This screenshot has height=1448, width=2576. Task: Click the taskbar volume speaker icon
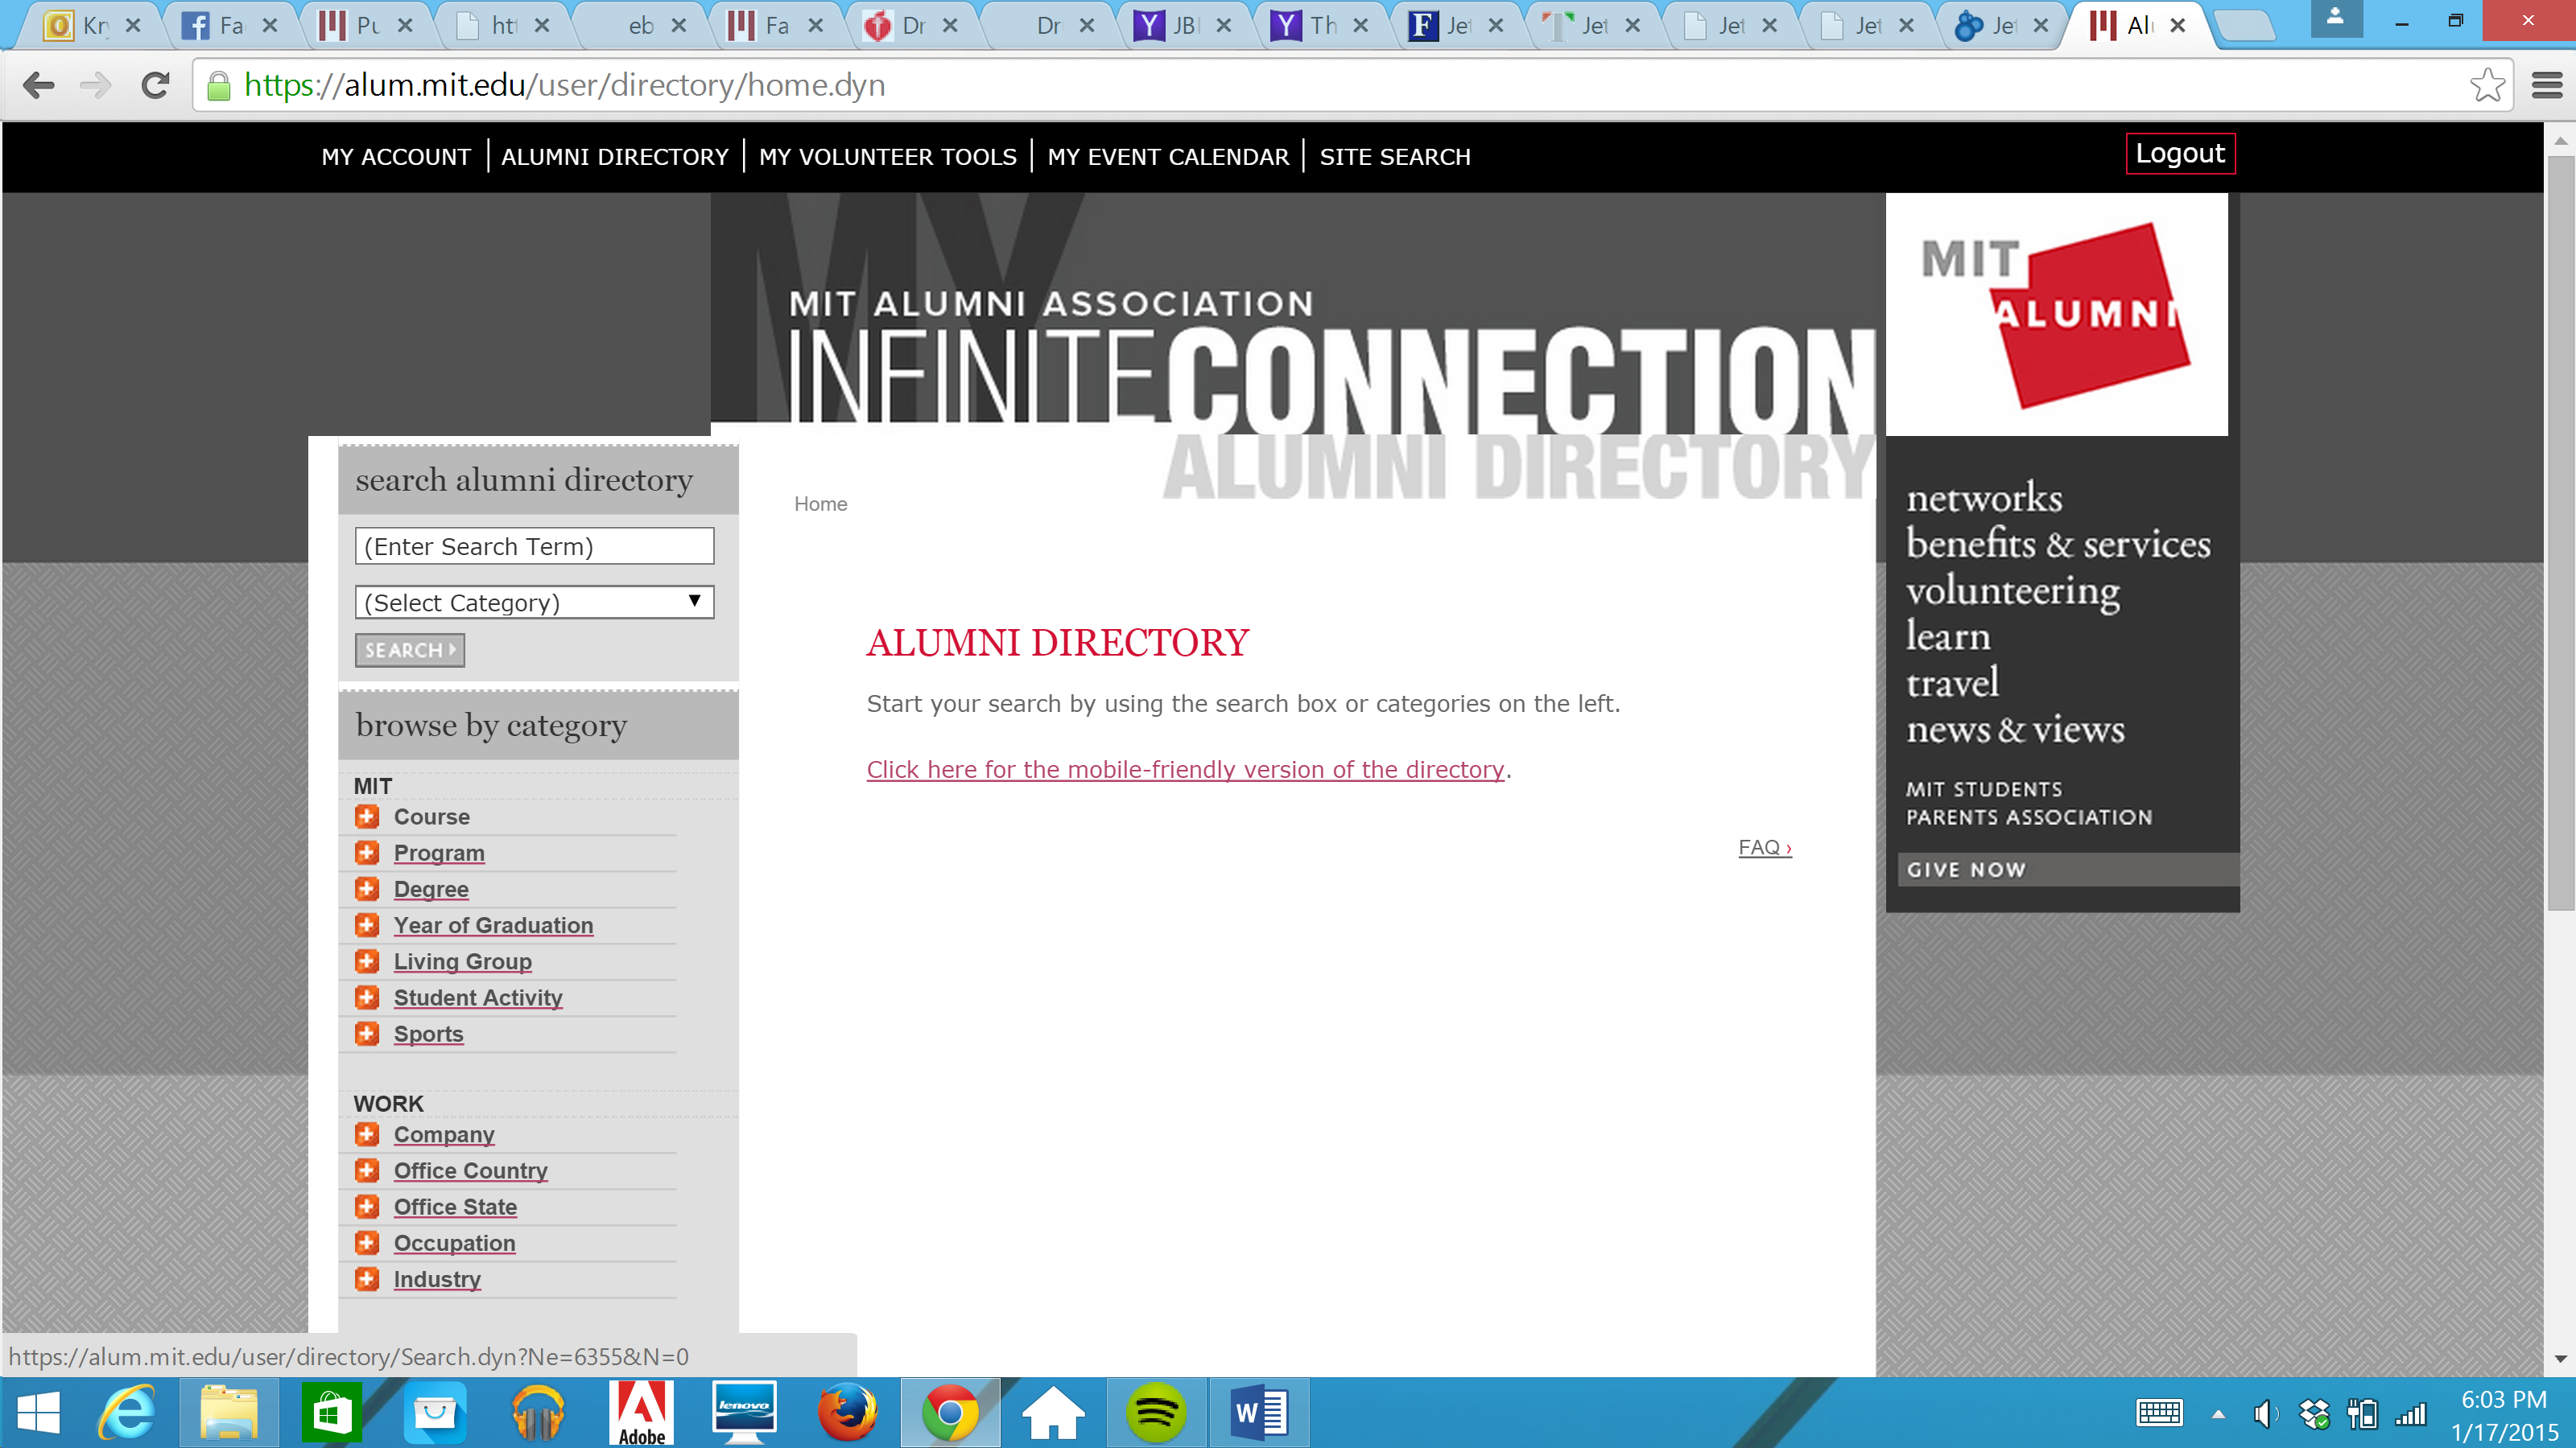pyautogui.click(x=2264, y=1413)
